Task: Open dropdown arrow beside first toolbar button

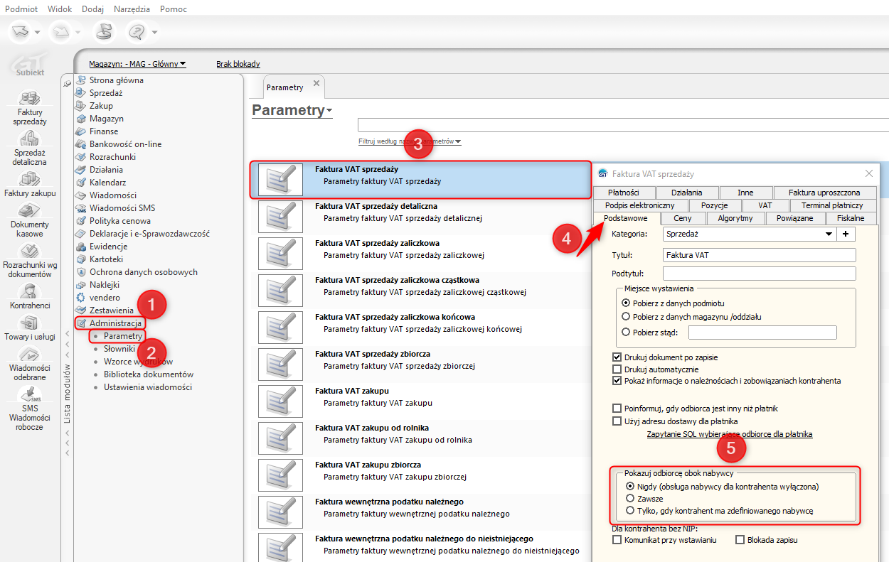Action: click(37, 32)
